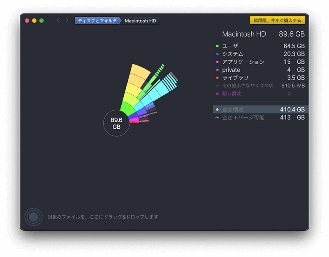Click the yellow outer sunburst segment
This screenshot has width=329, height=257.
click(x=140, y=72)
